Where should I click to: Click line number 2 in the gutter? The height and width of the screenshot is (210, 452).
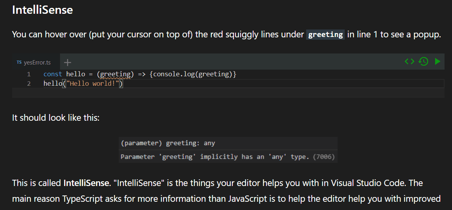click(29, 84)
